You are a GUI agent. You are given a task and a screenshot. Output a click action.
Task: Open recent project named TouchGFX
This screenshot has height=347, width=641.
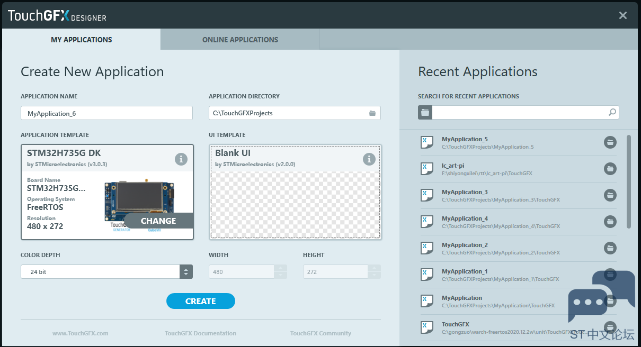(518, 327)
